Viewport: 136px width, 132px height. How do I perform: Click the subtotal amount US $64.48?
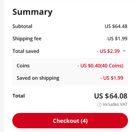[116, 26]
